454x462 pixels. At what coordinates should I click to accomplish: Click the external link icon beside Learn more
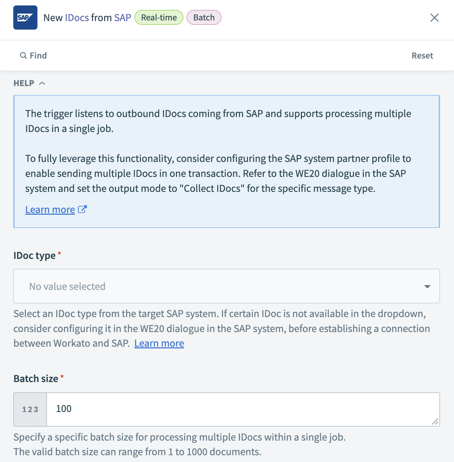point(82,209)
